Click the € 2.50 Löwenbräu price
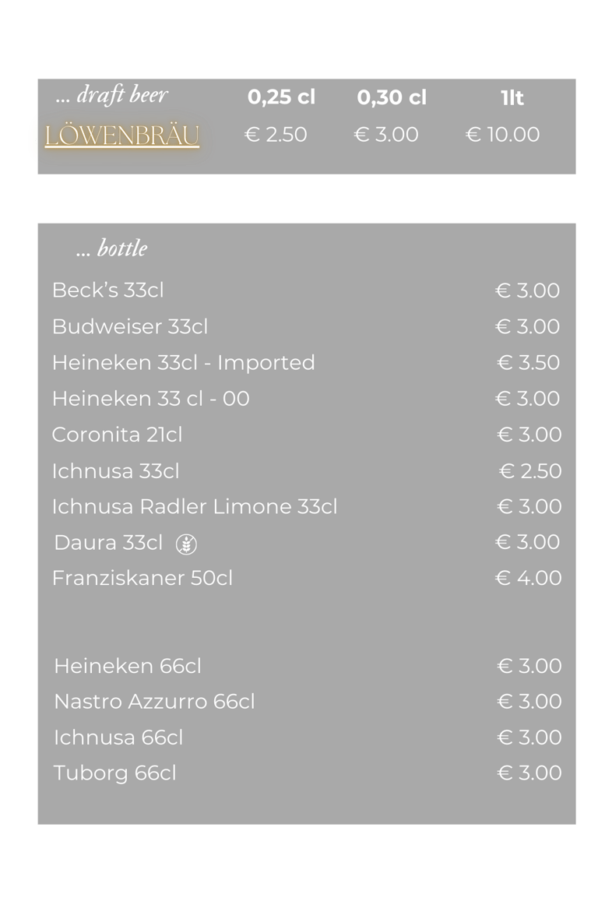 click(276, 135)
